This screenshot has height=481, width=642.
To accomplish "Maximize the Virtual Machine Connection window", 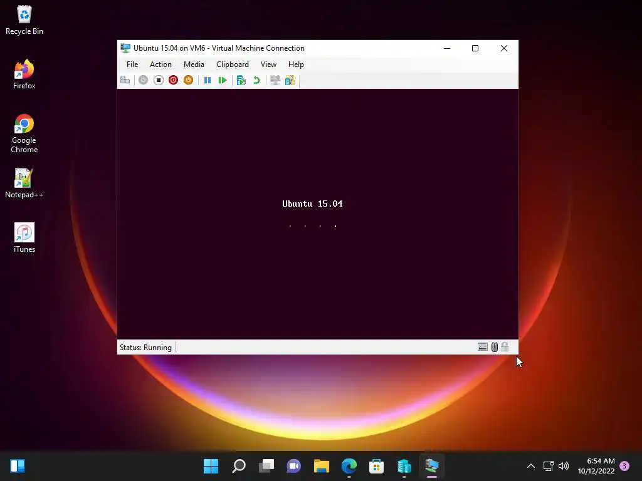I will (475, 48).
